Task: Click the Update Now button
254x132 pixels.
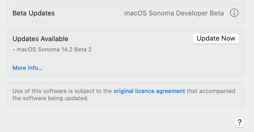Action: (x=216, y=39)
